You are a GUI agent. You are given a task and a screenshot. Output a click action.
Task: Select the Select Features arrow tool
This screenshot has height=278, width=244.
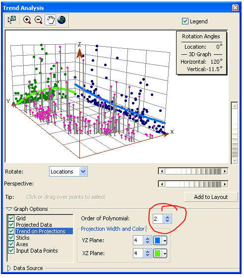(12, 20)
